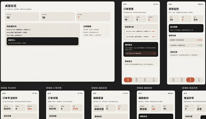The image size is (206, 119).
Task: Select the 管理端-订单详情 frame label
Action: point(54,88)
